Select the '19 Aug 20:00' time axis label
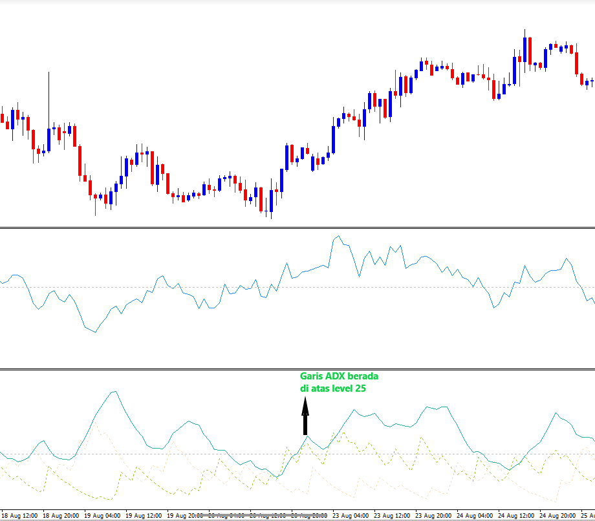 [x=185, y=516]
